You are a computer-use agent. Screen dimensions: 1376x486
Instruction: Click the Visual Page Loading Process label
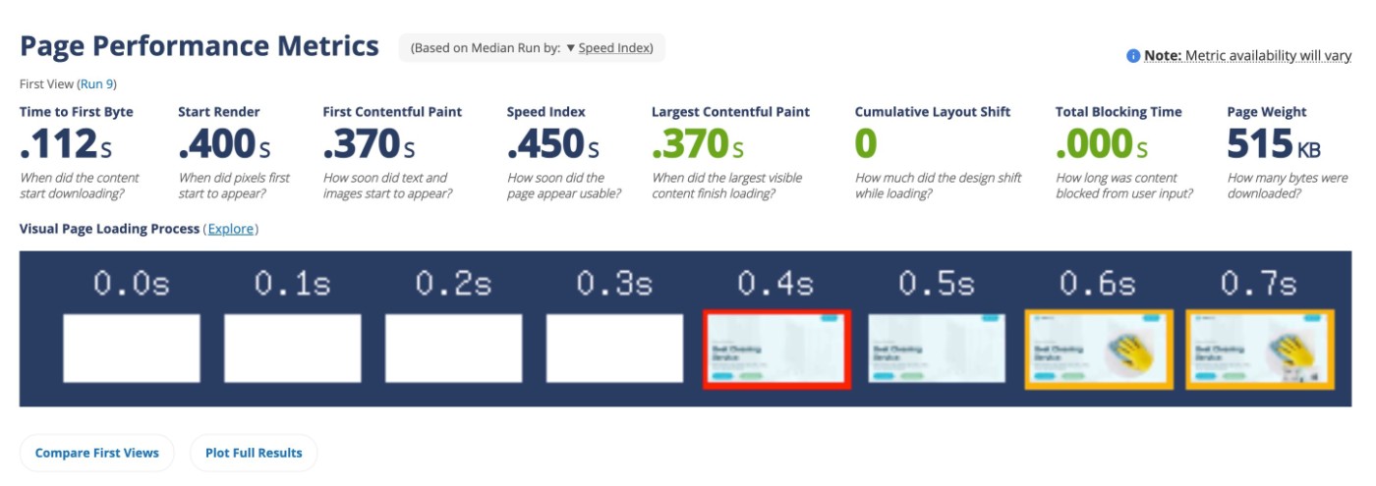coord(110,229)
